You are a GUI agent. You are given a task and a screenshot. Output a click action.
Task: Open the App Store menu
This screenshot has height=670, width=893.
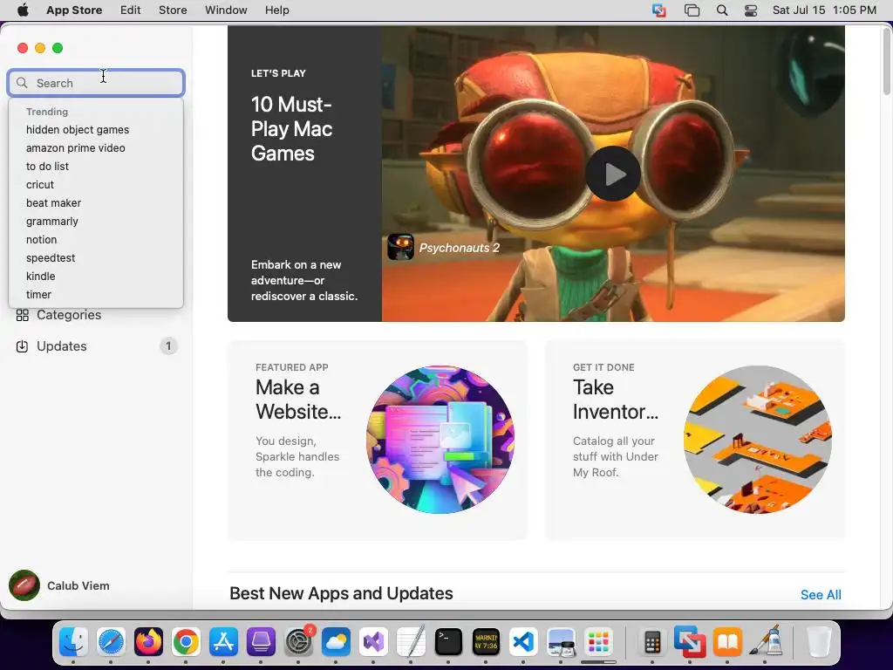pyautogui.click(x=74, y=10)
